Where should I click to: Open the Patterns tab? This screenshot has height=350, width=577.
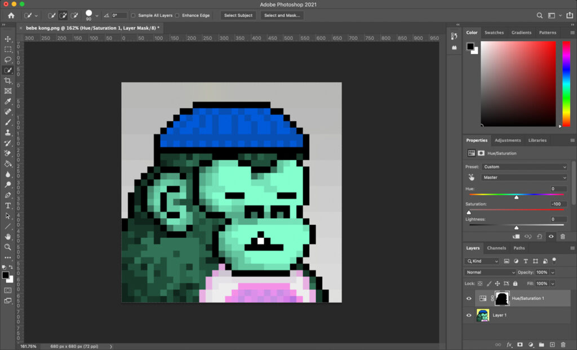click(x=548, y=32)
